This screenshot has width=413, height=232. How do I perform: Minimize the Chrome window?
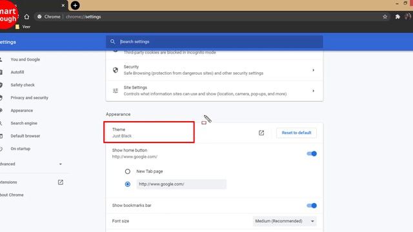[397, 3]
